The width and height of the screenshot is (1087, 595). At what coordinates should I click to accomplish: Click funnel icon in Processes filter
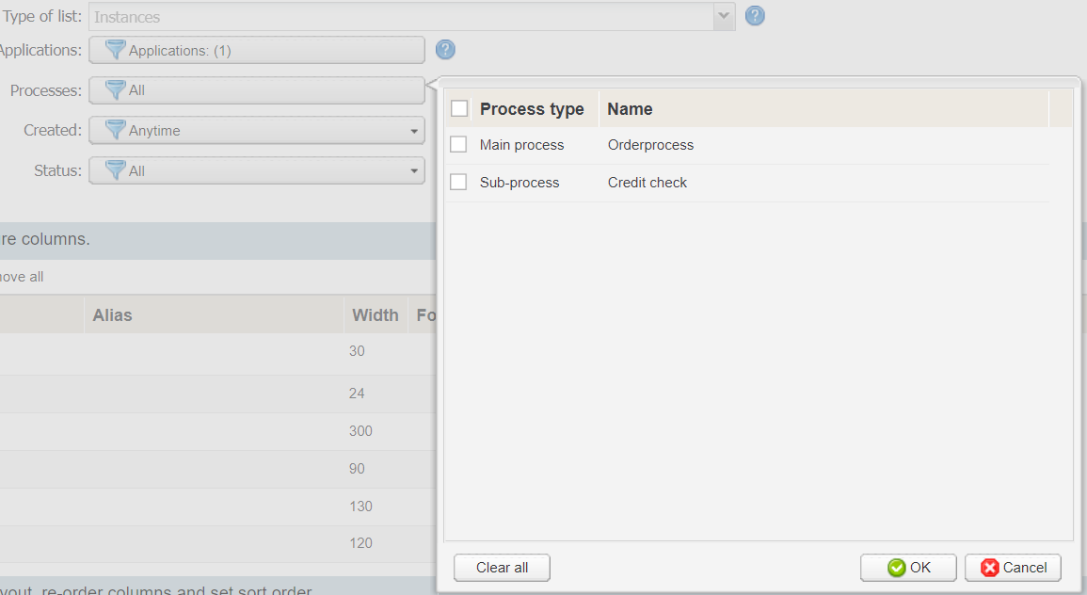[116, 90]
